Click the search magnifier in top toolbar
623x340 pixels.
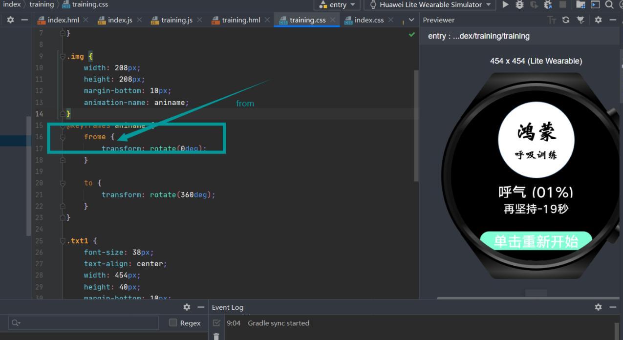[609, 5]
